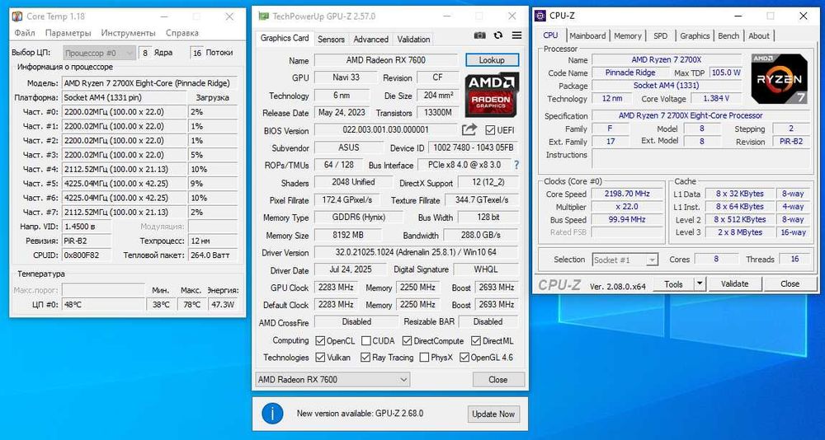
Task: Open the Socket #1 selection dropdown
Action: click(x=625, y=260)
